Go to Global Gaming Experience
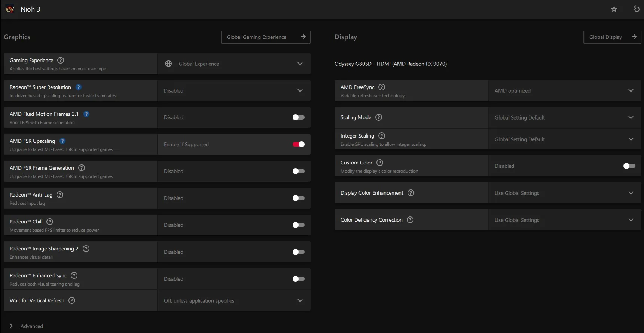Image resolution: width=644 pixels, height=333 pixels. [x=266, y=37]
